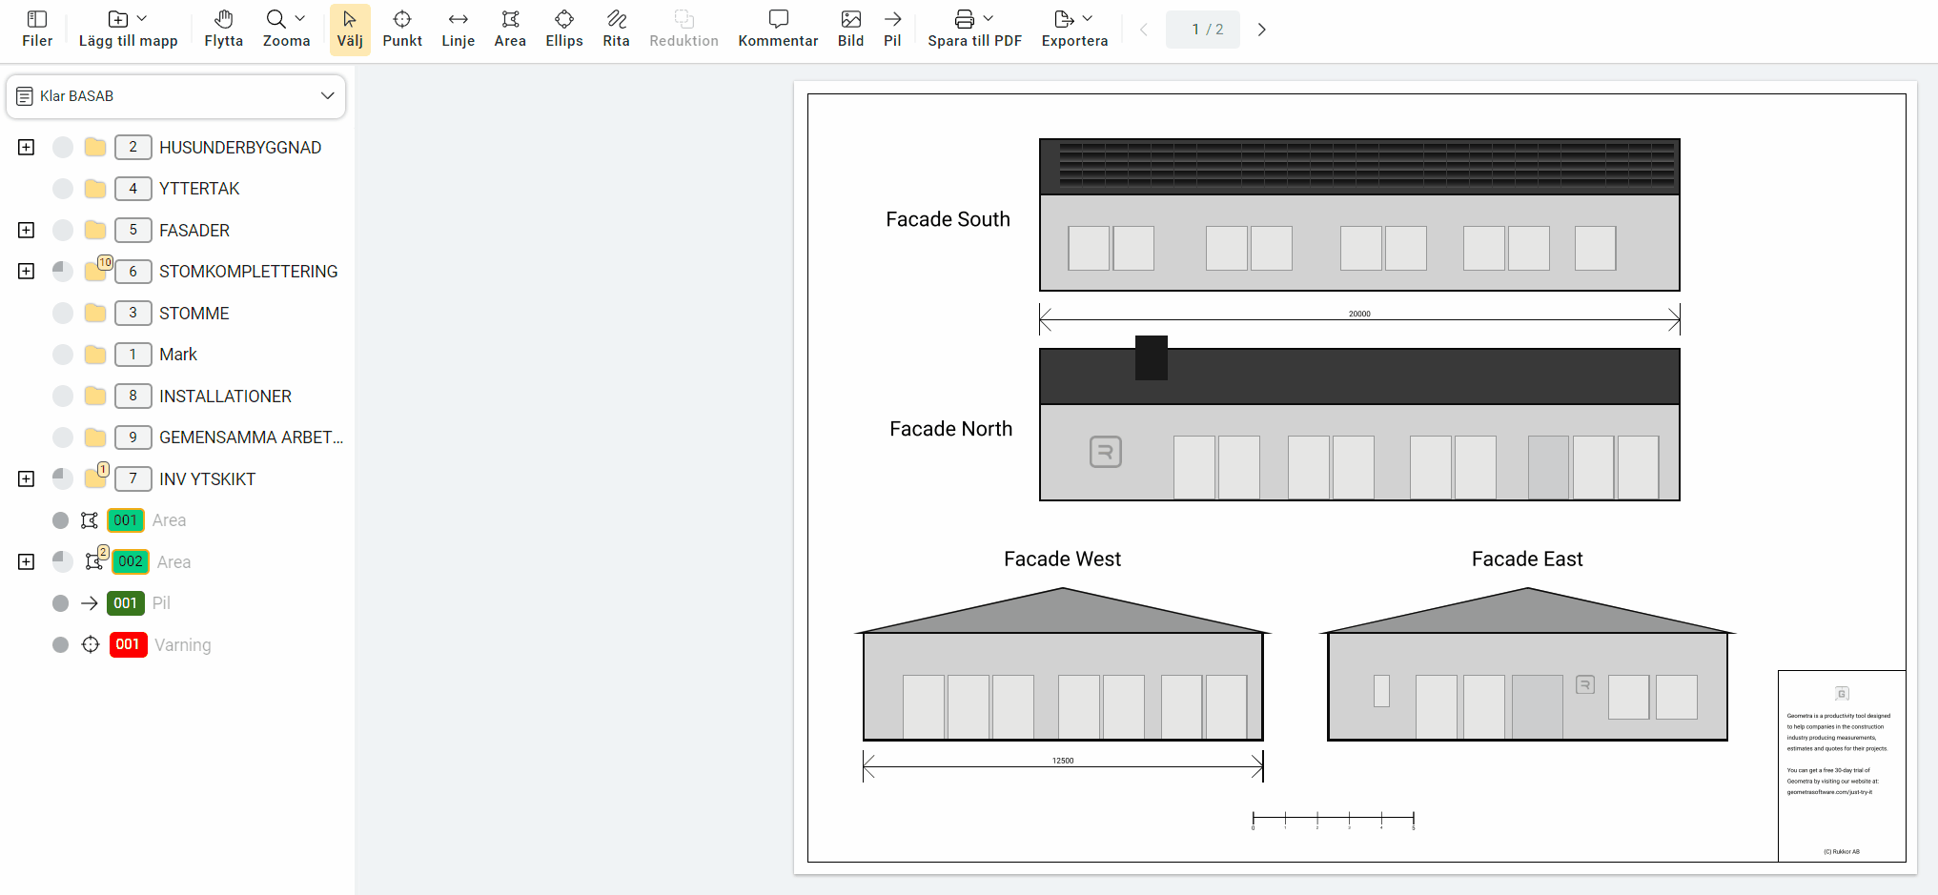Toggle visibility of YTTERTAK folder
Screen dimensions: 1938x895
63,189
